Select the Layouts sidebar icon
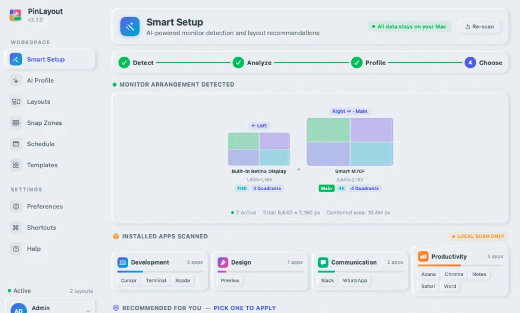The height and width of the screenshot is (313, 520). (16, 102)
